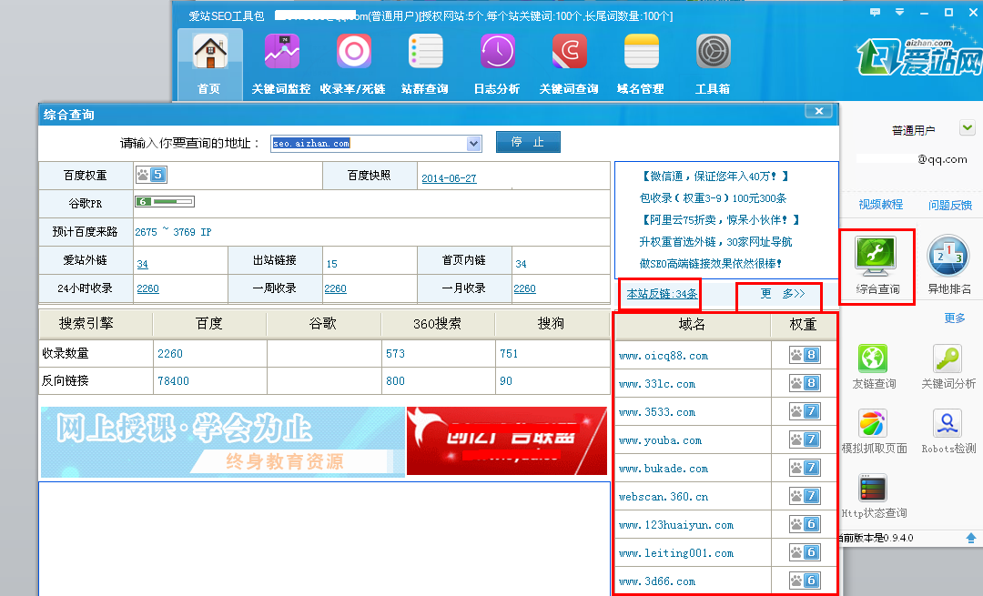Open 问题反馈 link
The height and width of the screenshot is (596, 983).
(x=949, y=205)
